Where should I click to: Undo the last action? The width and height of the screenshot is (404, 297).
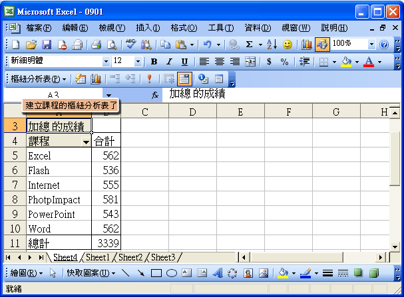(208, 45)
